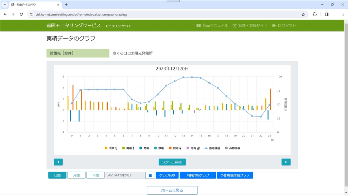Toggle the 消費 legend series
The height and width of the screenshot is (195, 348).
click(x=111, y=148)
